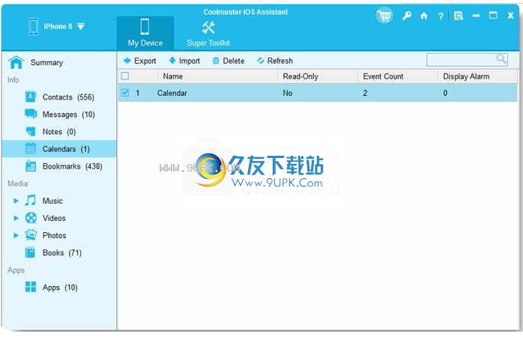The width and height of the screenshot is (523, 340).
Task: Open the iPhone 8 device dropdown arrow
Action: (x=81, y=27)
